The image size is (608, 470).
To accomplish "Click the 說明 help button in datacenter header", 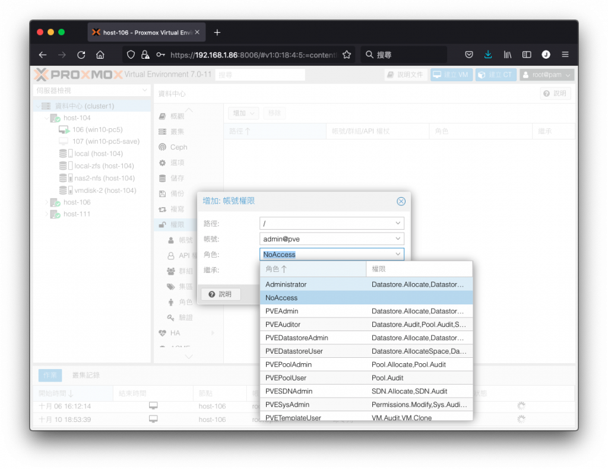I will [x=555, y=93].
